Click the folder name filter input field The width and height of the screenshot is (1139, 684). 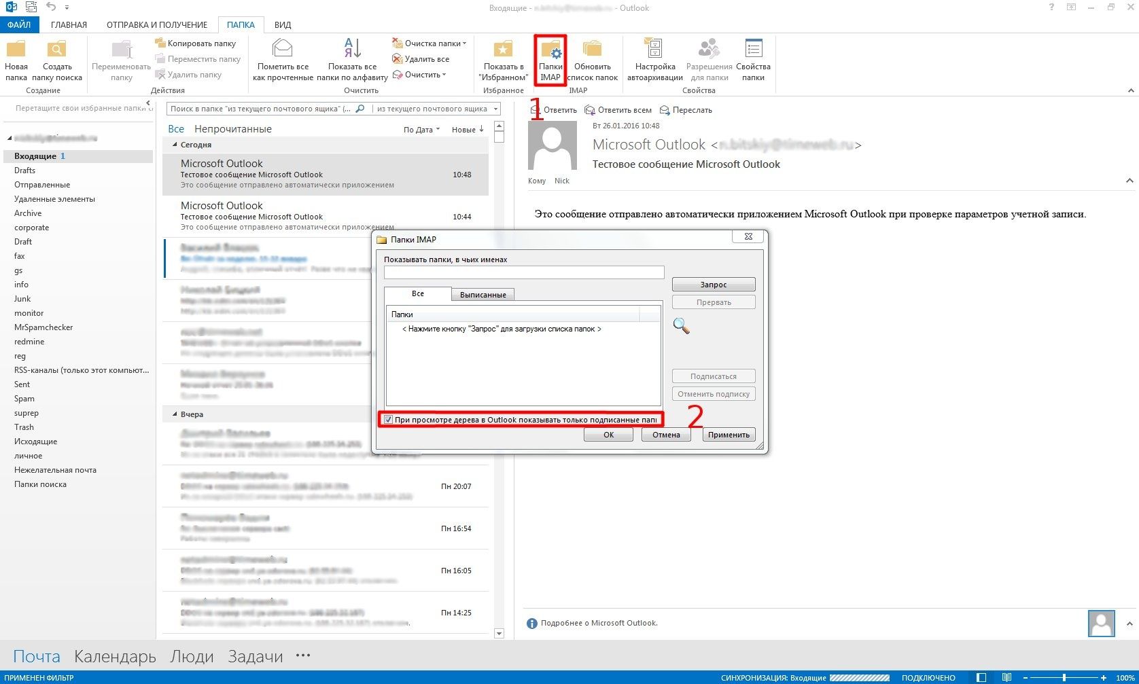pyautogui.click(x=523, y=272)
